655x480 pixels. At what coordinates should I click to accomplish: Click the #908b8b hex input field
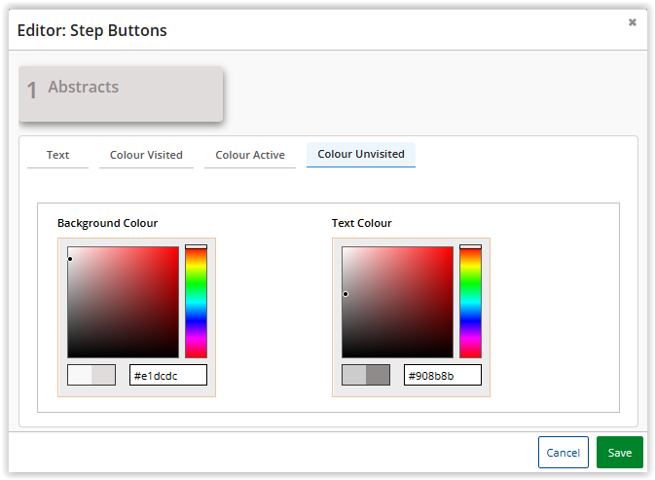click(x=442, y=375)
